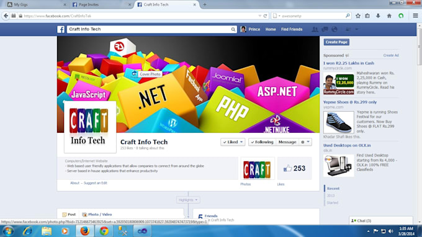Open privacy shortcuts icon
The image size is (422, 237).
coord(348,29)
